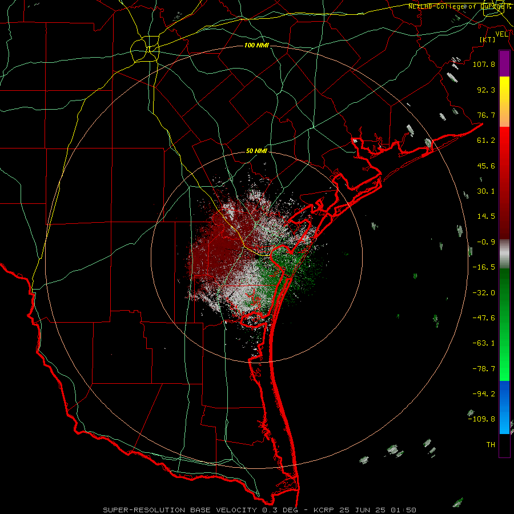Click the -32.0 velocity scale value

[x=484, y=293]
